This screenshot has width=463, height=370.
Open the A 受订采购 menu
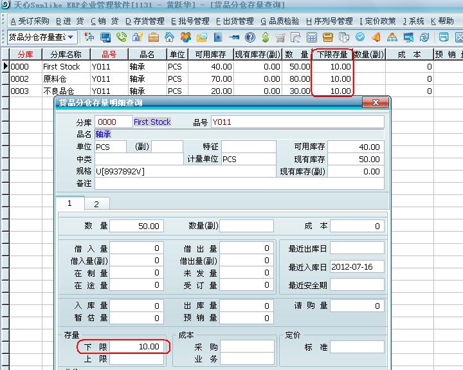click(30, 21)
